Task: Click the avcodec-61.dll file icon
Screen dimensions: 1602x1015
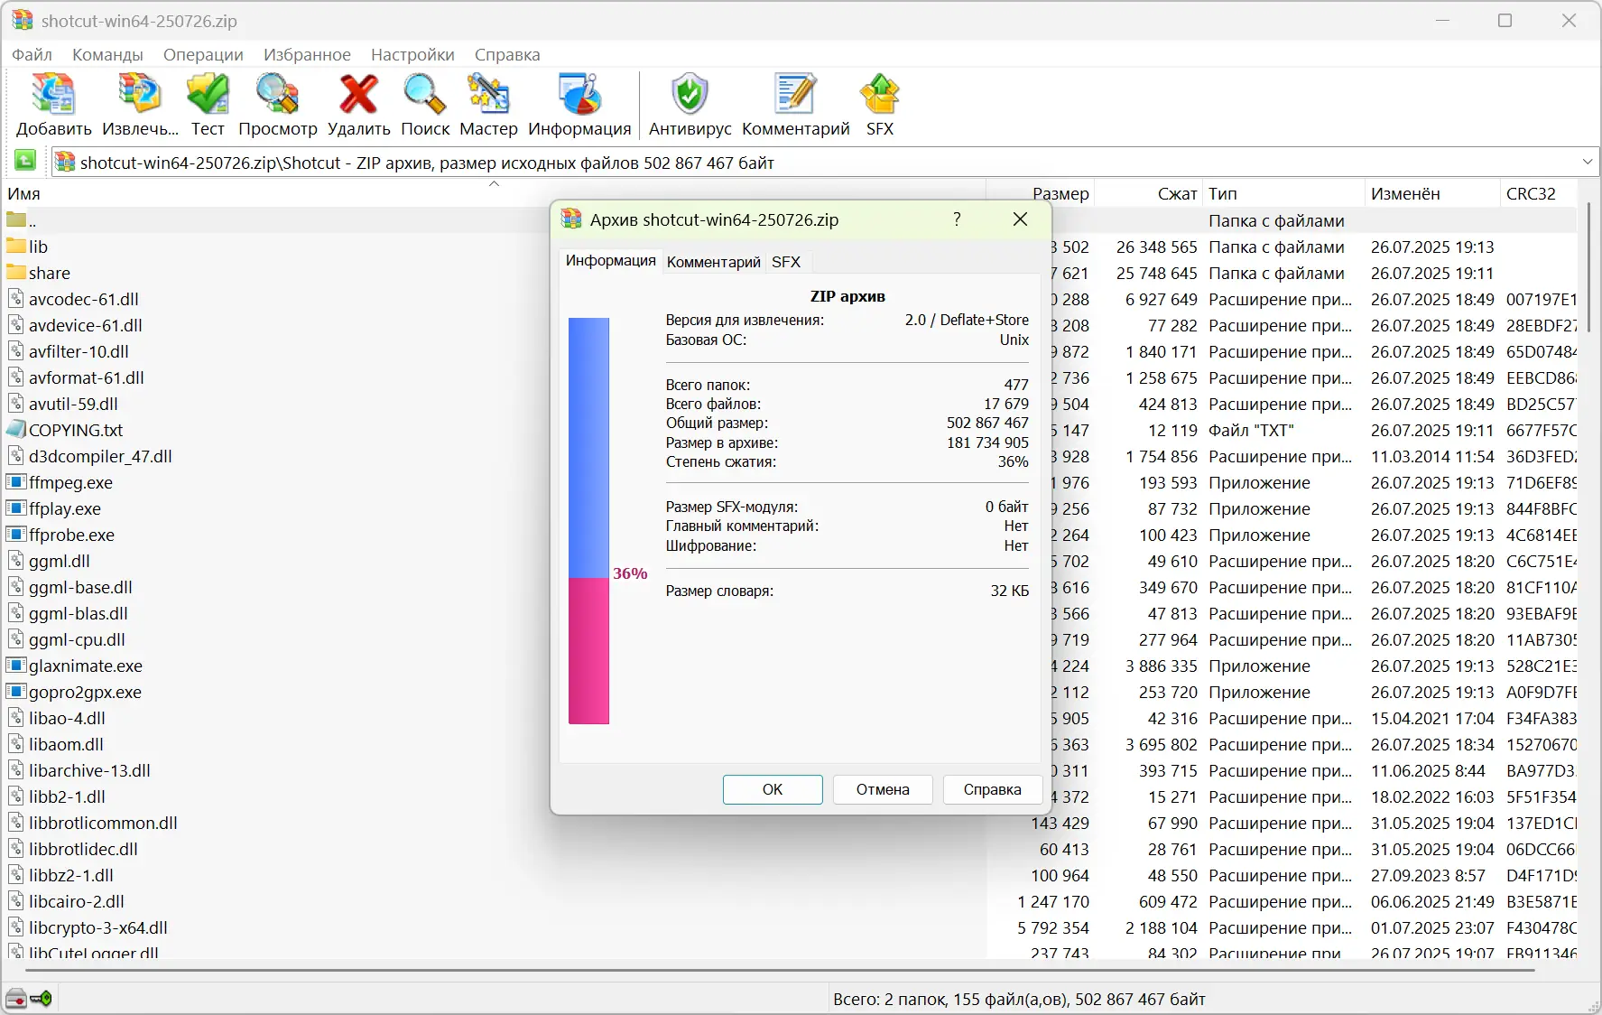Action: 16,298
